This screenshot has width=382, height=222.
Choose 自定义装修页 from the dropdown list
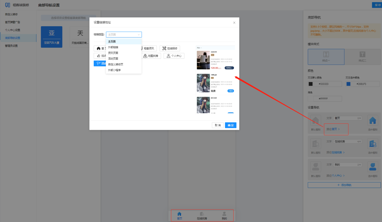tap(116, 64)
